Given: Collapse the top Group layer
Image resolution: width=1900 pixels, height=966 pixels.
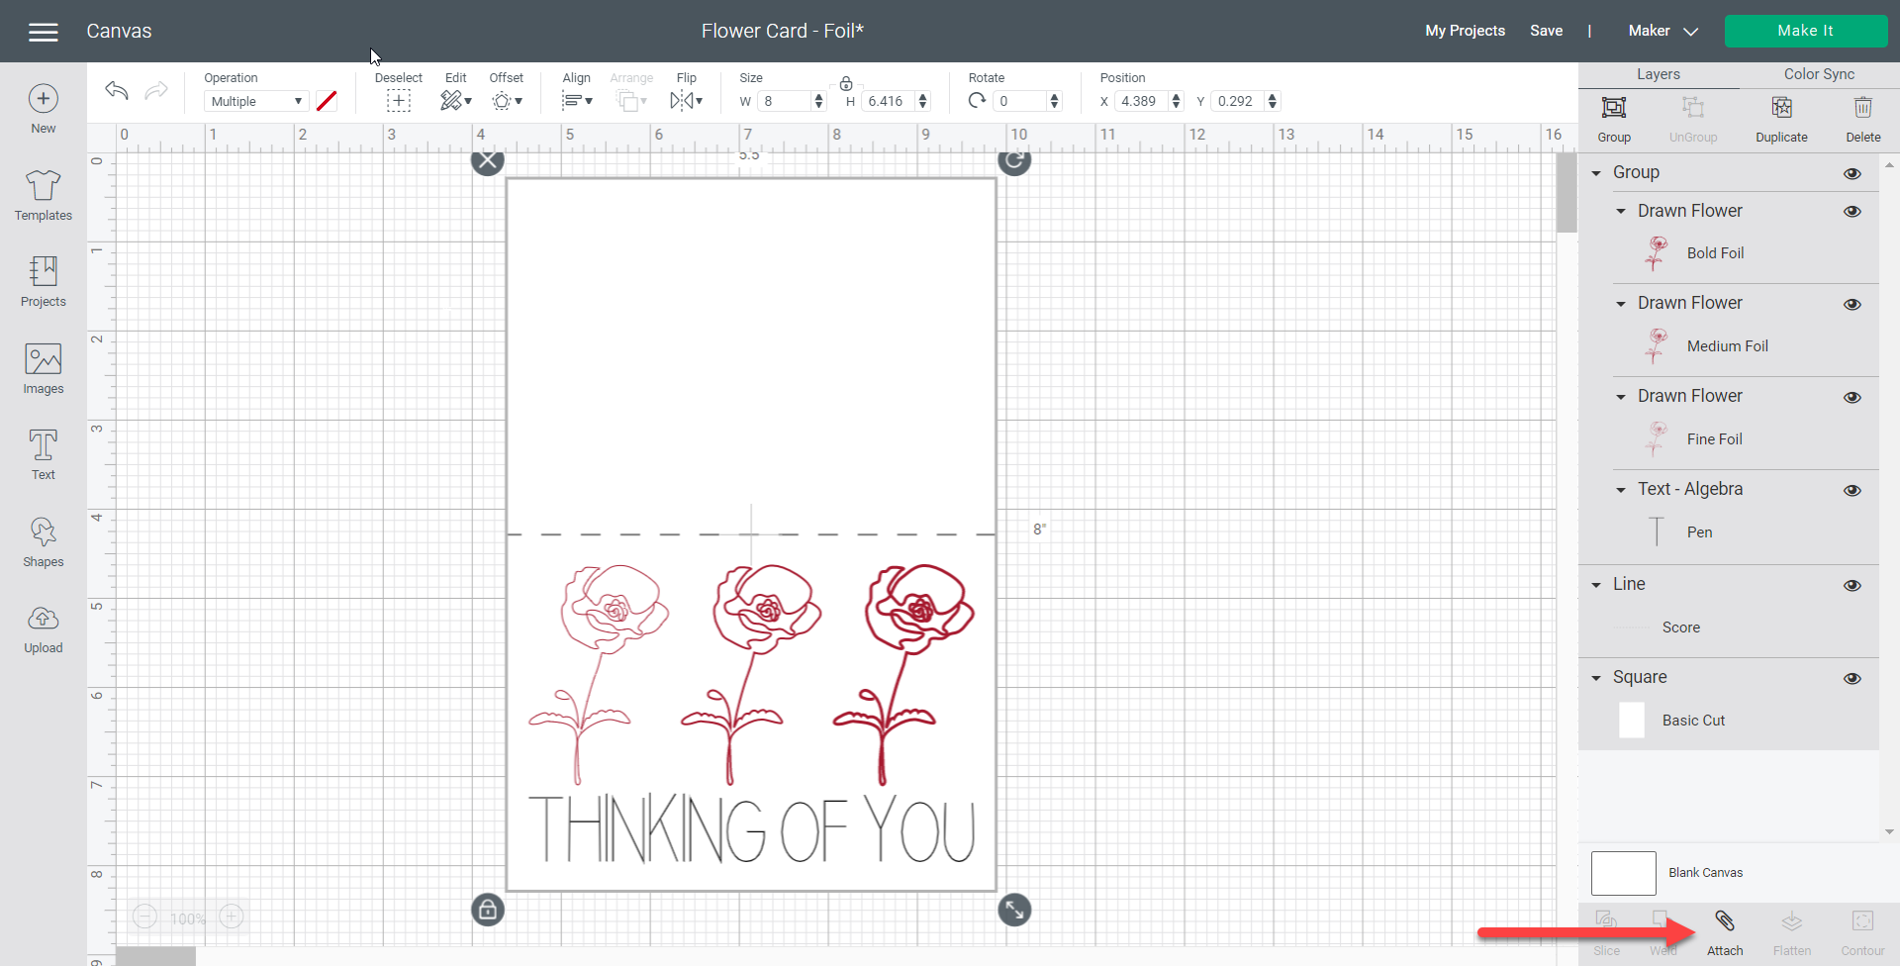Looking at the screenshot, I should coord(1596,173).
